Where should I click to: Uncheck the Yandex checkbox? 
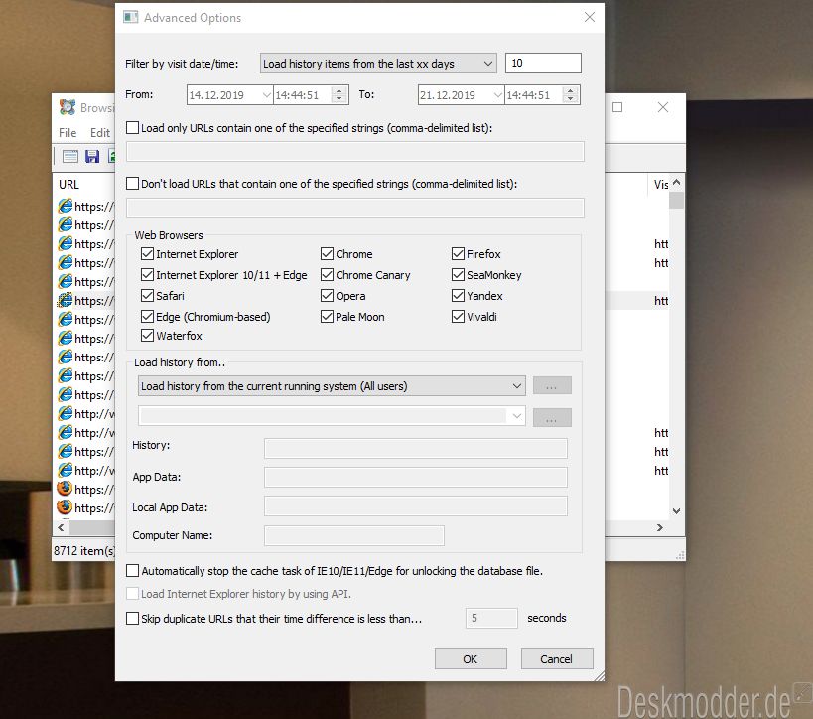tap(458, 296)
